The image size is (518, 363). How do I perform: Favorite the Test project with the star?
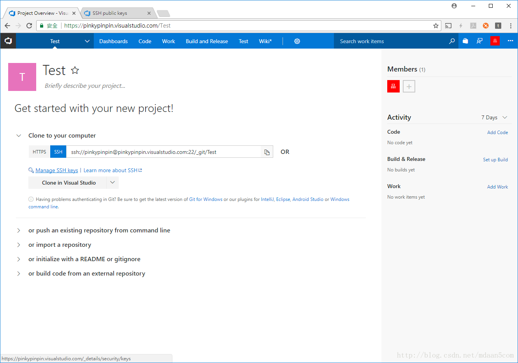pyautogui.click(x=75, y=70)
